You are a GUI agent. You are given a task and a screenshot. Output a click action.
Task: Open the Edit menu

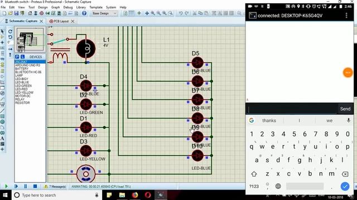12,7
